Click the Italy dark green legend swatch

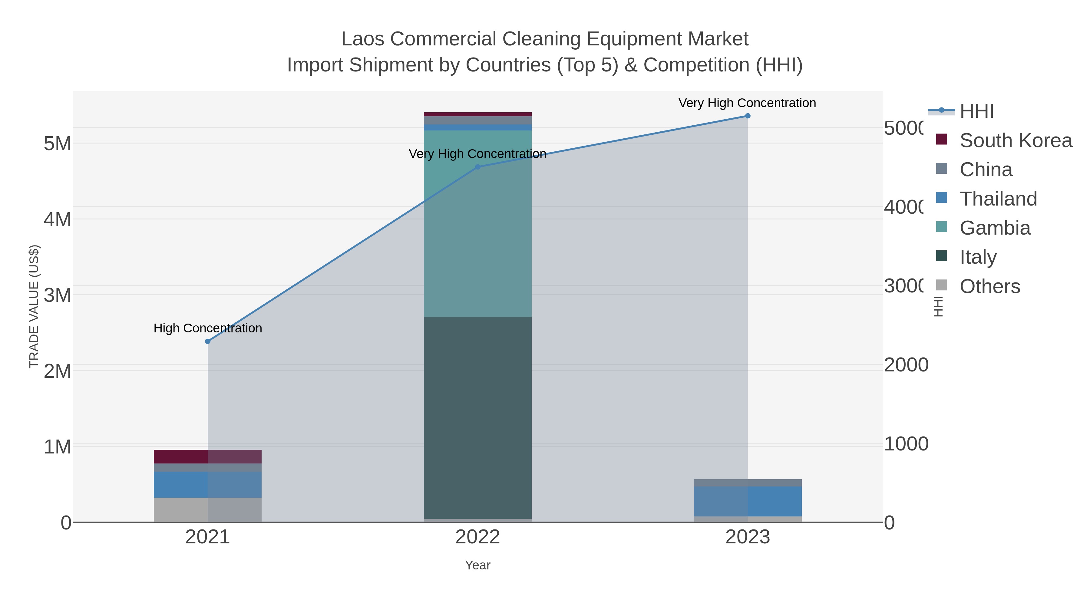click(x=941, y=256)
